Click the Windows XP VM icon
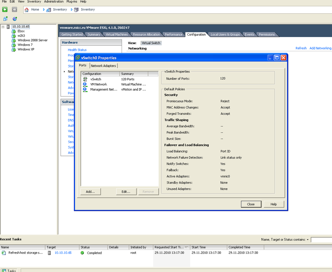 [x=14, y=49]
